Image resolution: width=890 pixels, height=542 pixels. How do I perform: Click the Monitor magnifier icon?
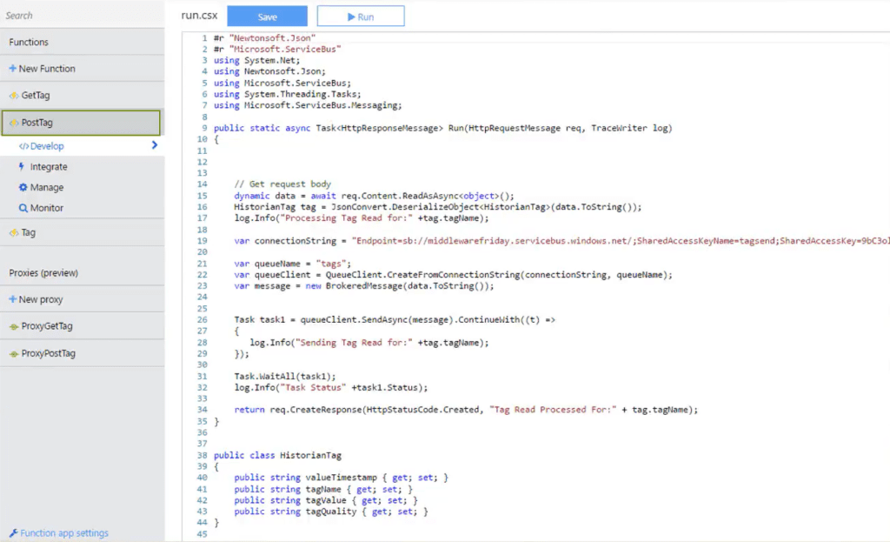24,208
